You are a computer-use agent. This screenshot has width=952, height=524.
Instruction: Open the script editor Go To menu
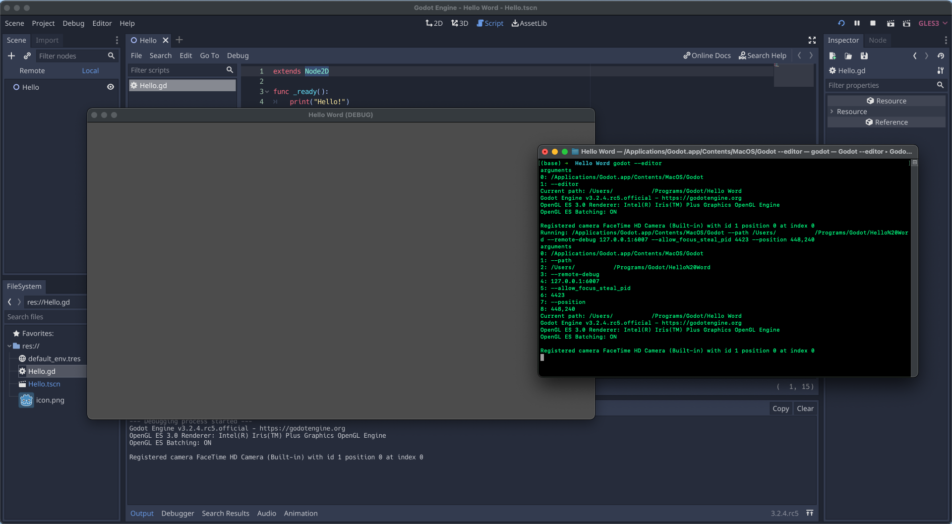[x=209, y=56]
